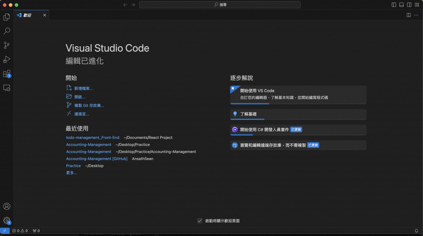Click the remote window status bar icon
Image resolution: width=423 pixels, height=236 pixels.
pyautogui.click(x=5, y=231)
